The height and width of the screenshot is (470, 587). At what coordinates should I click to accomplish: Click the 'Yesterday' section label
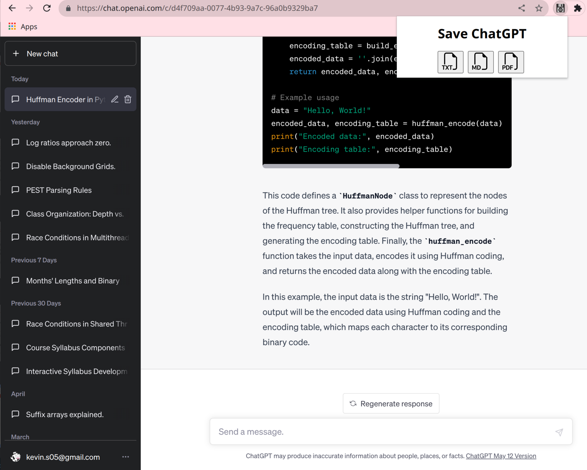[x=25, y=122]
